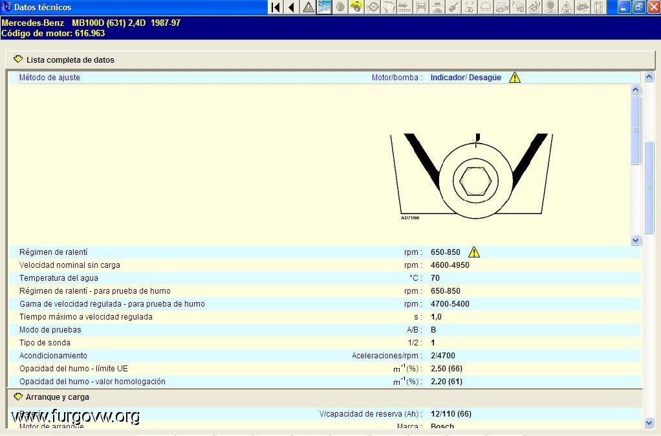661x436 pixels.
Task: Click the main list scrollbar thumb
Action: click(x=649, y=188)
